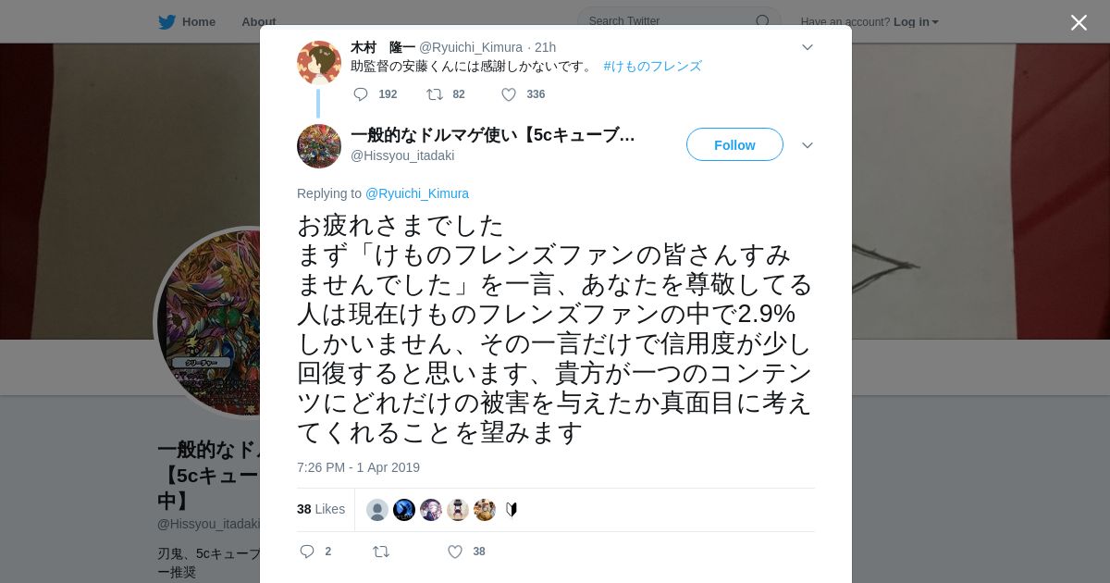Viewport: 1110px width, 583px height.
Task: Follow the Hissyou_itadaki account
Action: (734, 144)
